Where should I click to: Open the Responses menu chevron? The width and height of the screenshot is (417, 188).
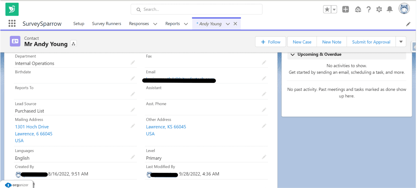pos(155,24)
